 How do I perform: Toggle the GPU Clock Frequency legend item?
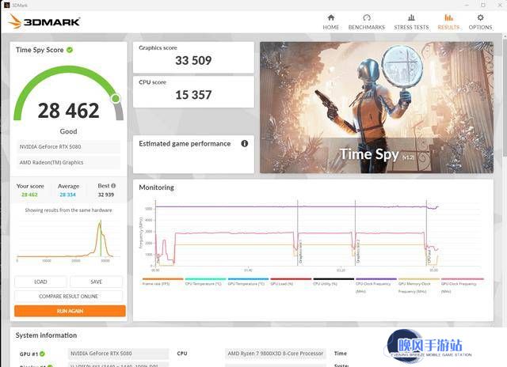pos(462,286)
